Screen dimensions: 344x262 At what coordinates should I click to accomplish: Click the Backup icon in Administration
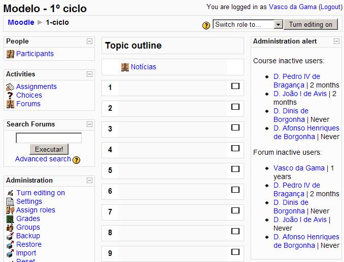coord(10,236)
